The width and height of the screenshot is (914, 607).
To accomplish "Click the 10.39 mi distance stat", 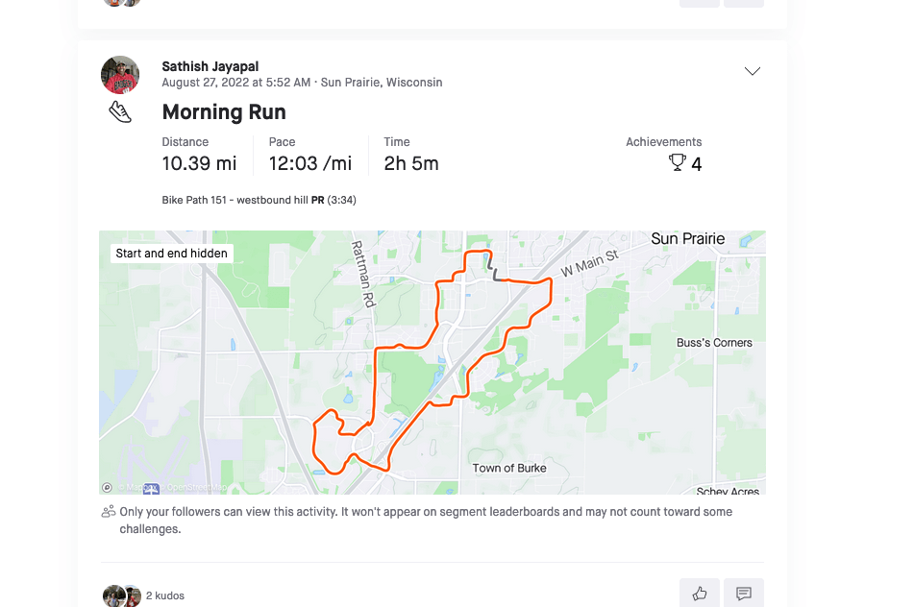I will 199,163.
